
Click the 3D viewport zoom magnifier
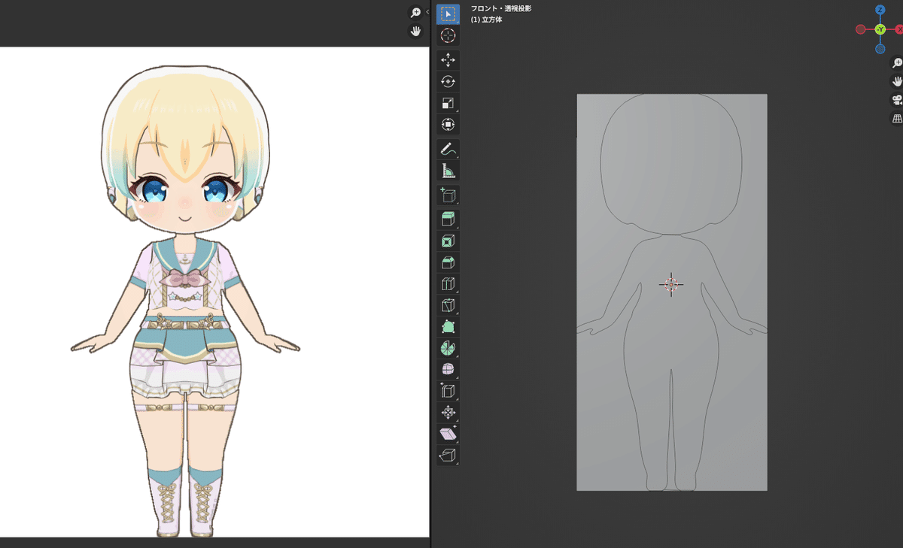click(897, 63)
